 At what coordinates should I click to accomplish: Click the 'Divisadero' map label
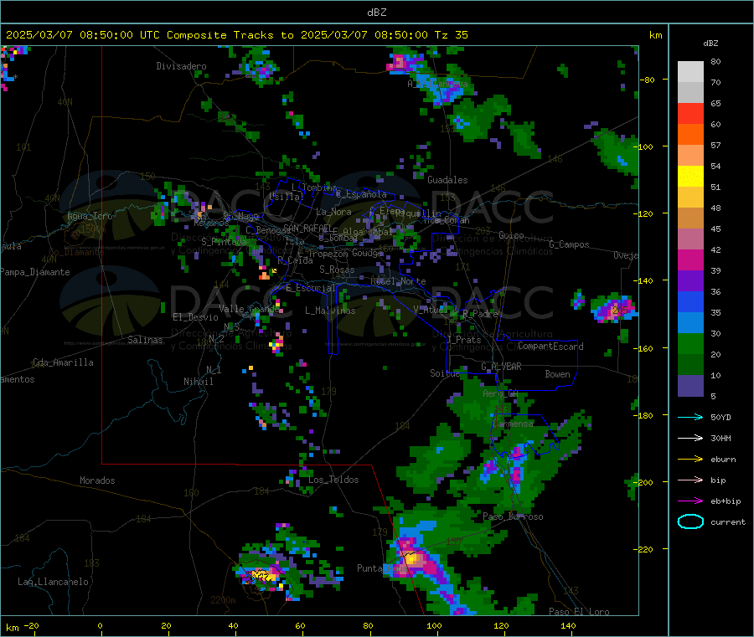(181, 66)
